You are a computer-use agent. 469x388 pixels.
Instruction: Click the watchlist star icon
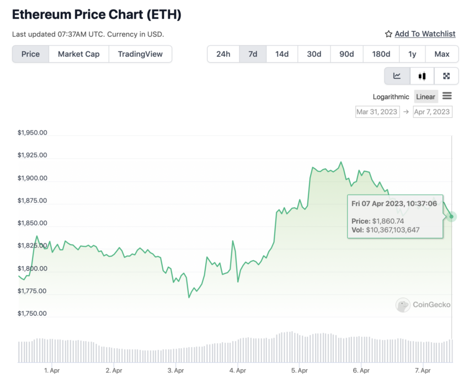(x=388, y=34)
